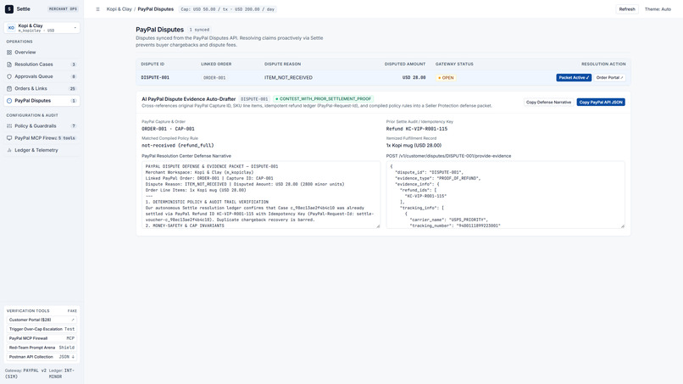Click the OPEN gateway status badge
This screenshot has width=683, height=384.
(446, 78)
